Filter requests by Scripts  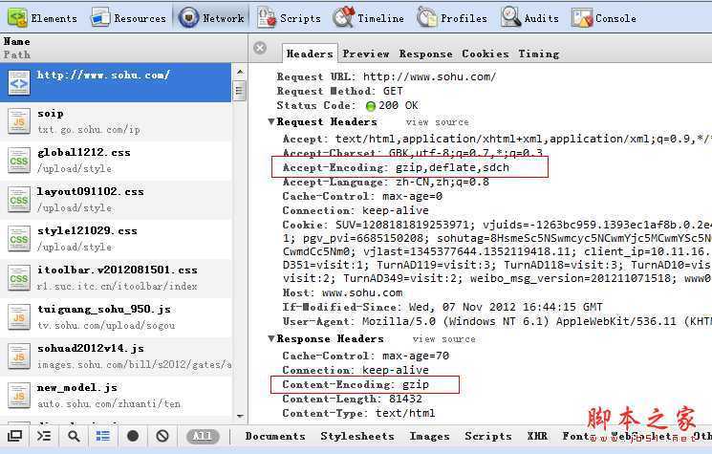pos(488,436)
